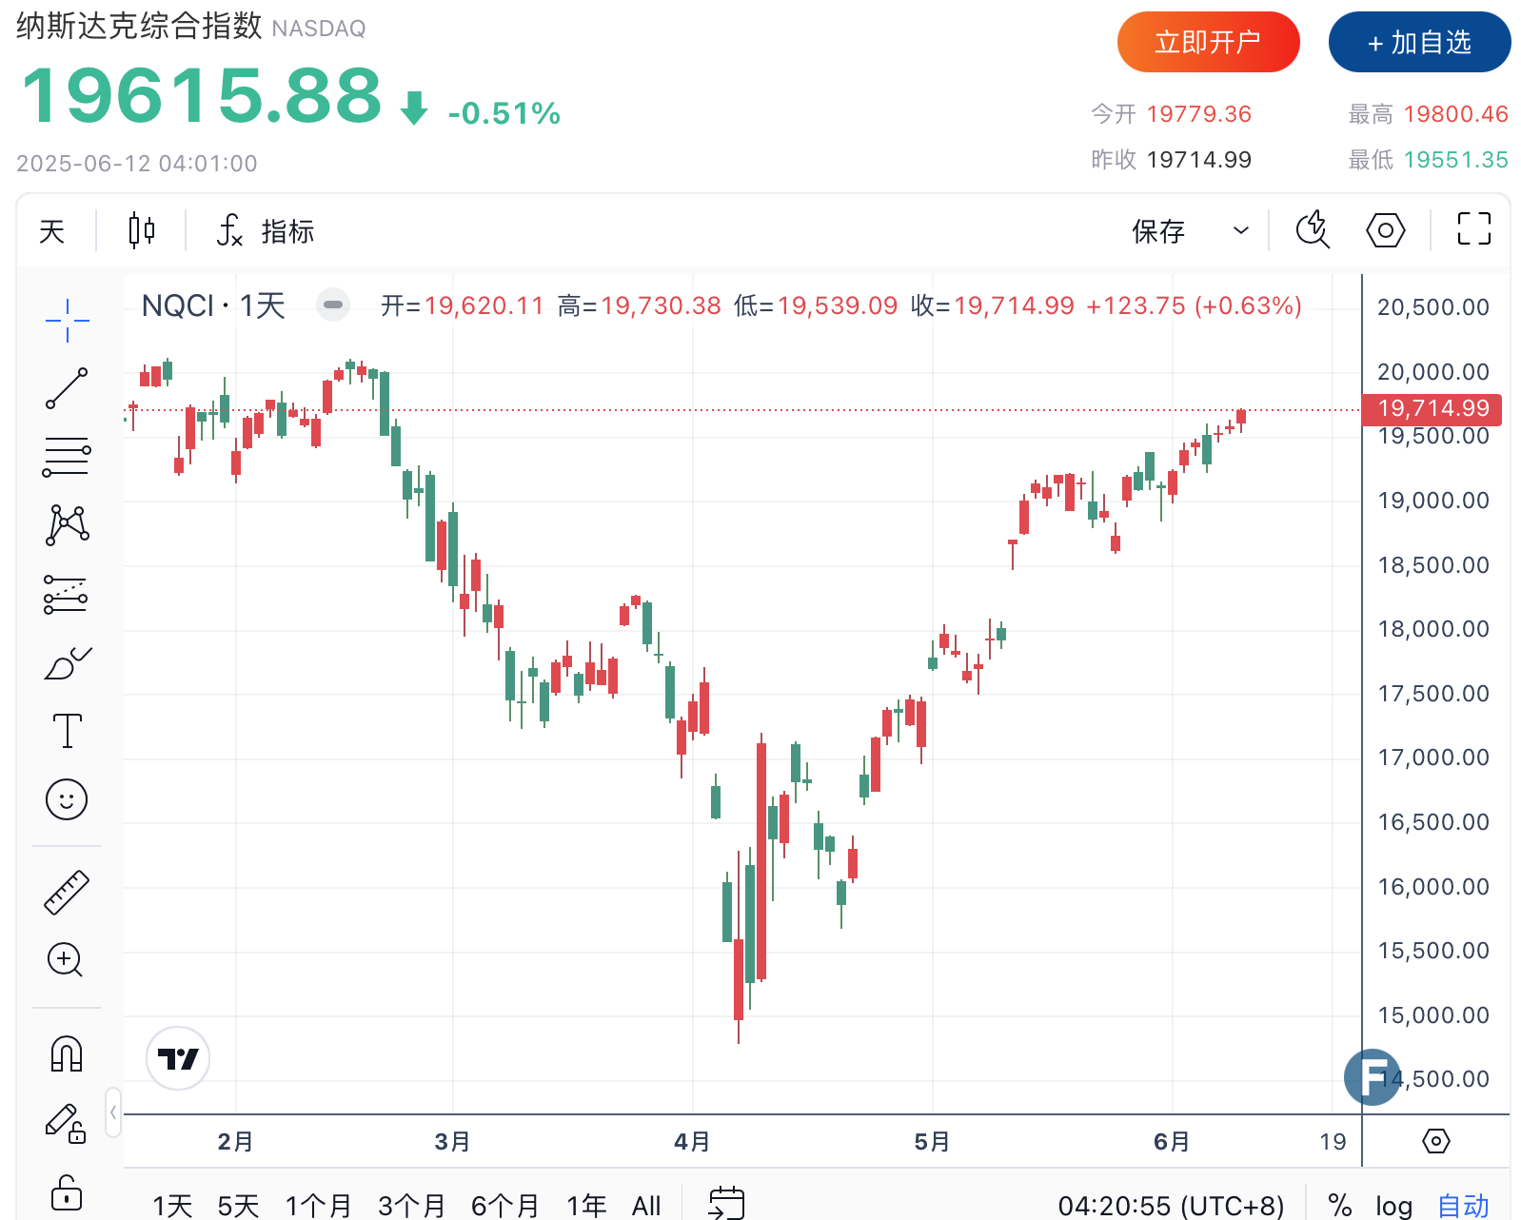Image resolution: width=1521 pixels, height=1220 pixels.
Task: Expand the save options dropdown arrow
Action: pyautogui.click(x=1240, y=230)
